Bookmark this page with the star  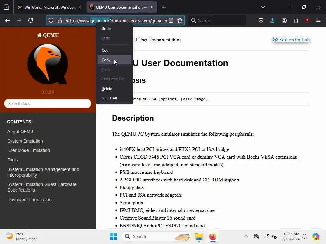pos(180,20)
